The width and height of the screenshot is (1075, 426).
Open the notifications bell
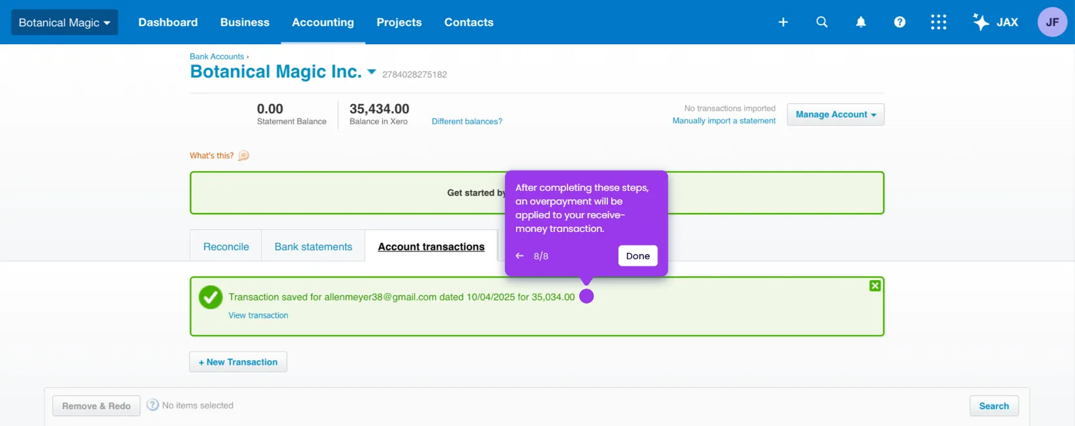pos(861,22)
